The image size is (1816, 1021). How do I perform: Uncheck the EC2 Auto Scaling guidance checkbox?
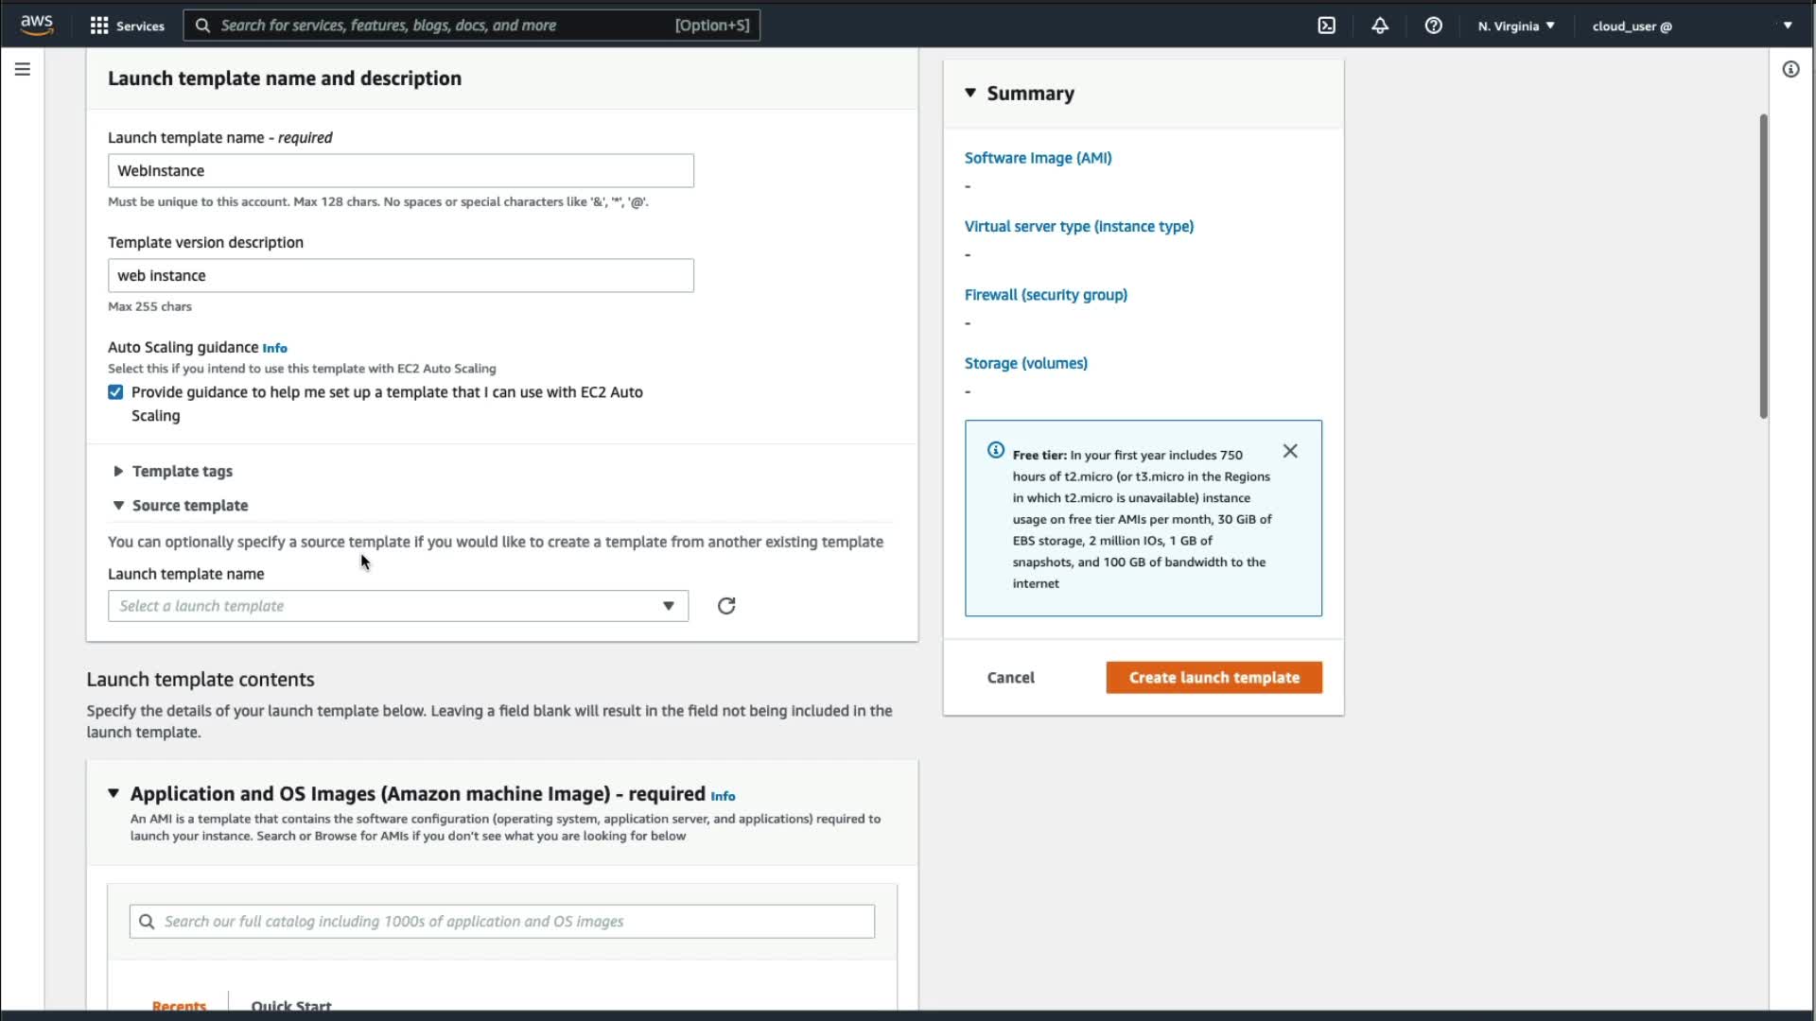(x=115, y=392)
